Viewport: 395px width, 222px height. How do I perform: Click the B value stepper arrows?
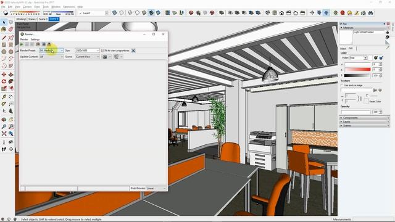point(380,75)
